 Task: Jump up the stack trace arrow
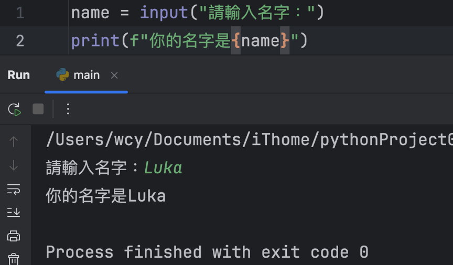[14, 142]
